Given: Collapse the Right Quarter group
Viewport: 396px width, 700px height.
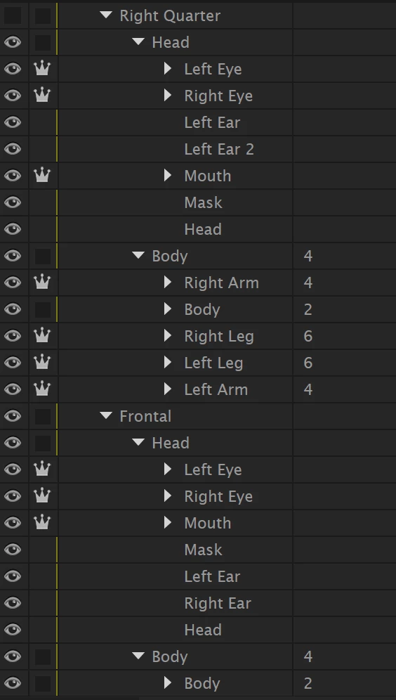Looking at the screenshot, I should tap(106, 15).
